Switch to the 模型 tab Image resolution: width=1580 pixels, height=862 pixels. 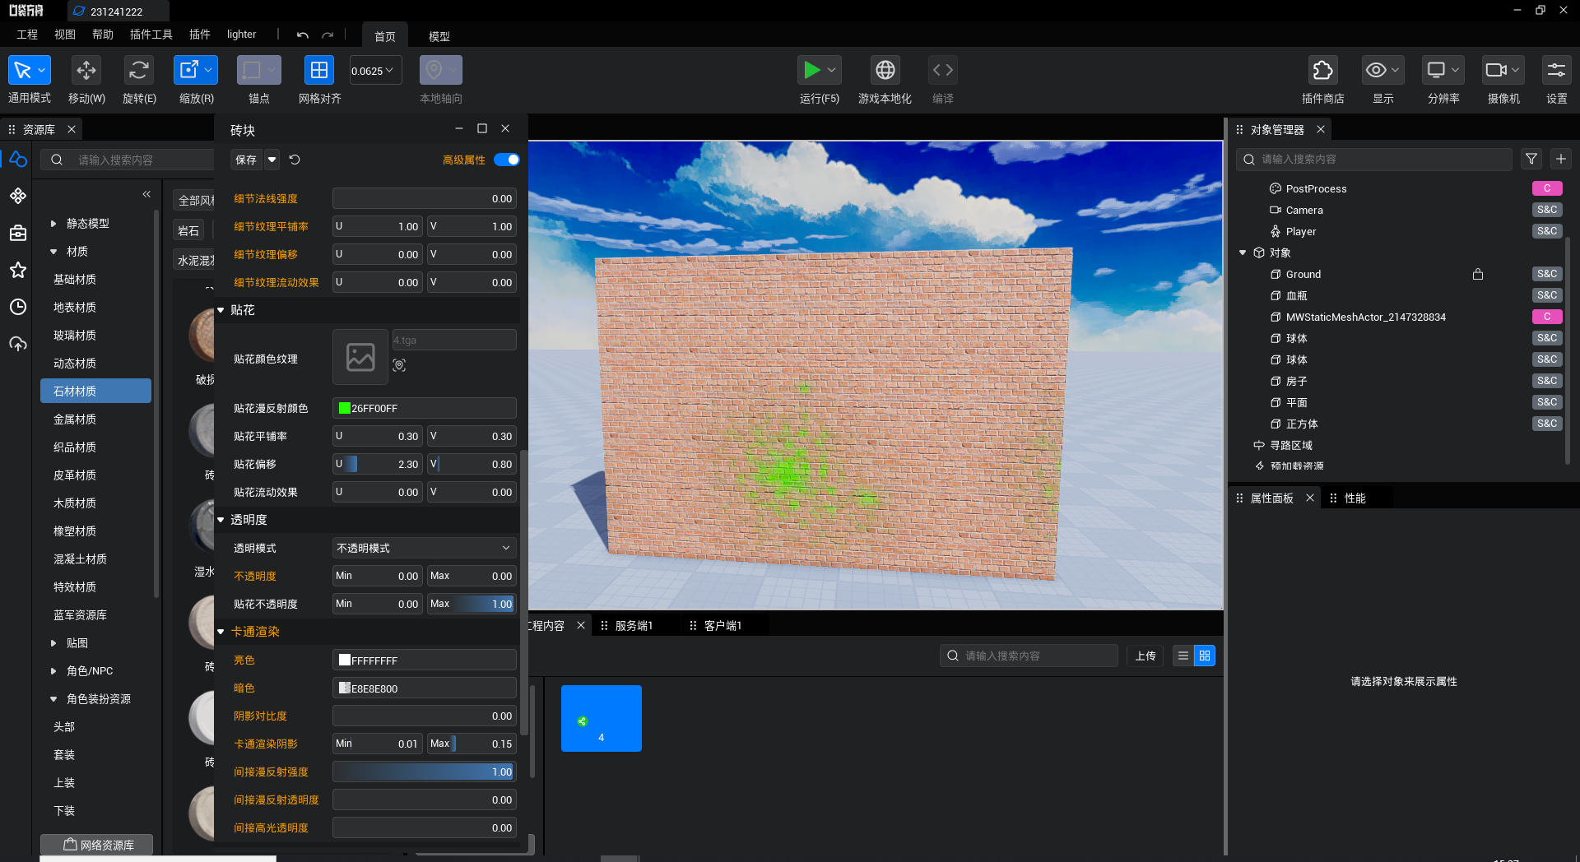point(439,36)
